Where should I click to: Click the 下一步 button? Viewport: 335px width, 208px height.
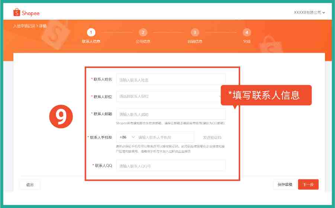pyautogui.click(x=308, y=185)
